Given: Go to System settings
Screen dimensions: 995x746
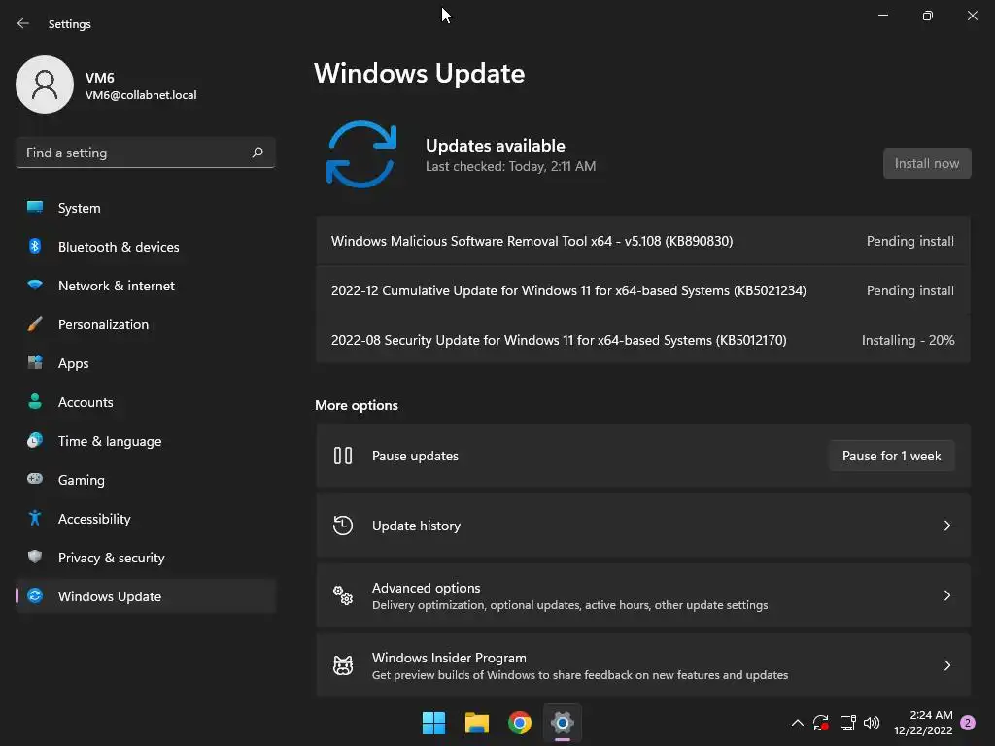Looking at the screenshot, I should pyautogui.click(x=146, y=208).
